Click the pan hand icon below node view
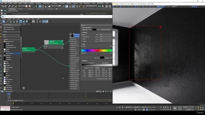 (103, 91)
